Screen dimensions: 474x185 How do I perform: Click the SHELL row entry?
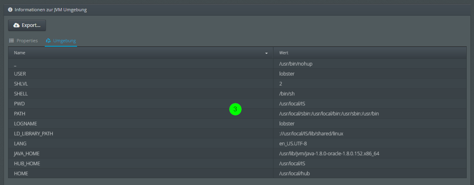coord(20,94)
